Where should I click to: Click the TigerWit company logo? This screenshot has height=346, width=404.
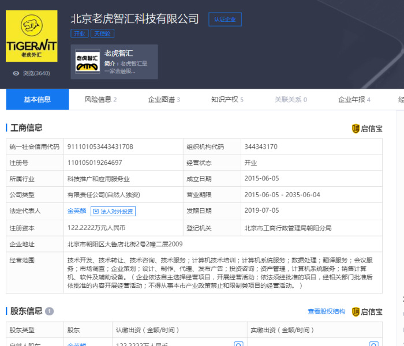(32, 36)
